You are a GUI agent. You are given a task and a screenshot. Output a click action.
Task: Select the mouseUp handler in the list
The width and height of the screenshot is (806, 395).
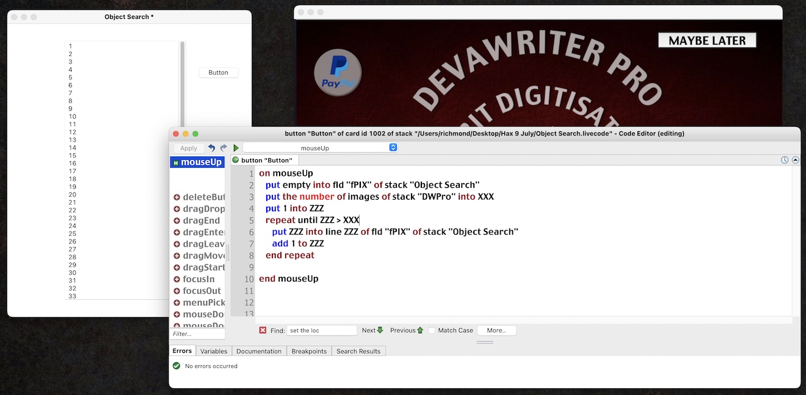tap(197, 162)
